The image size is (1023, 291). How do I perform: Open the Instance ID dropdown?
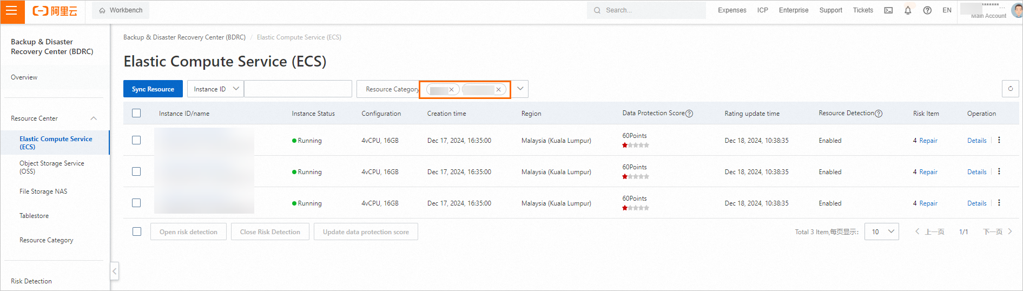tap(215, 89)
